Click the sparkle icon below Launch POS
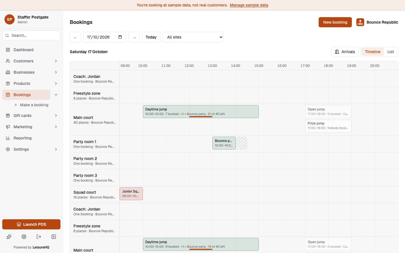The image size is (405, 253). point(9,237)
